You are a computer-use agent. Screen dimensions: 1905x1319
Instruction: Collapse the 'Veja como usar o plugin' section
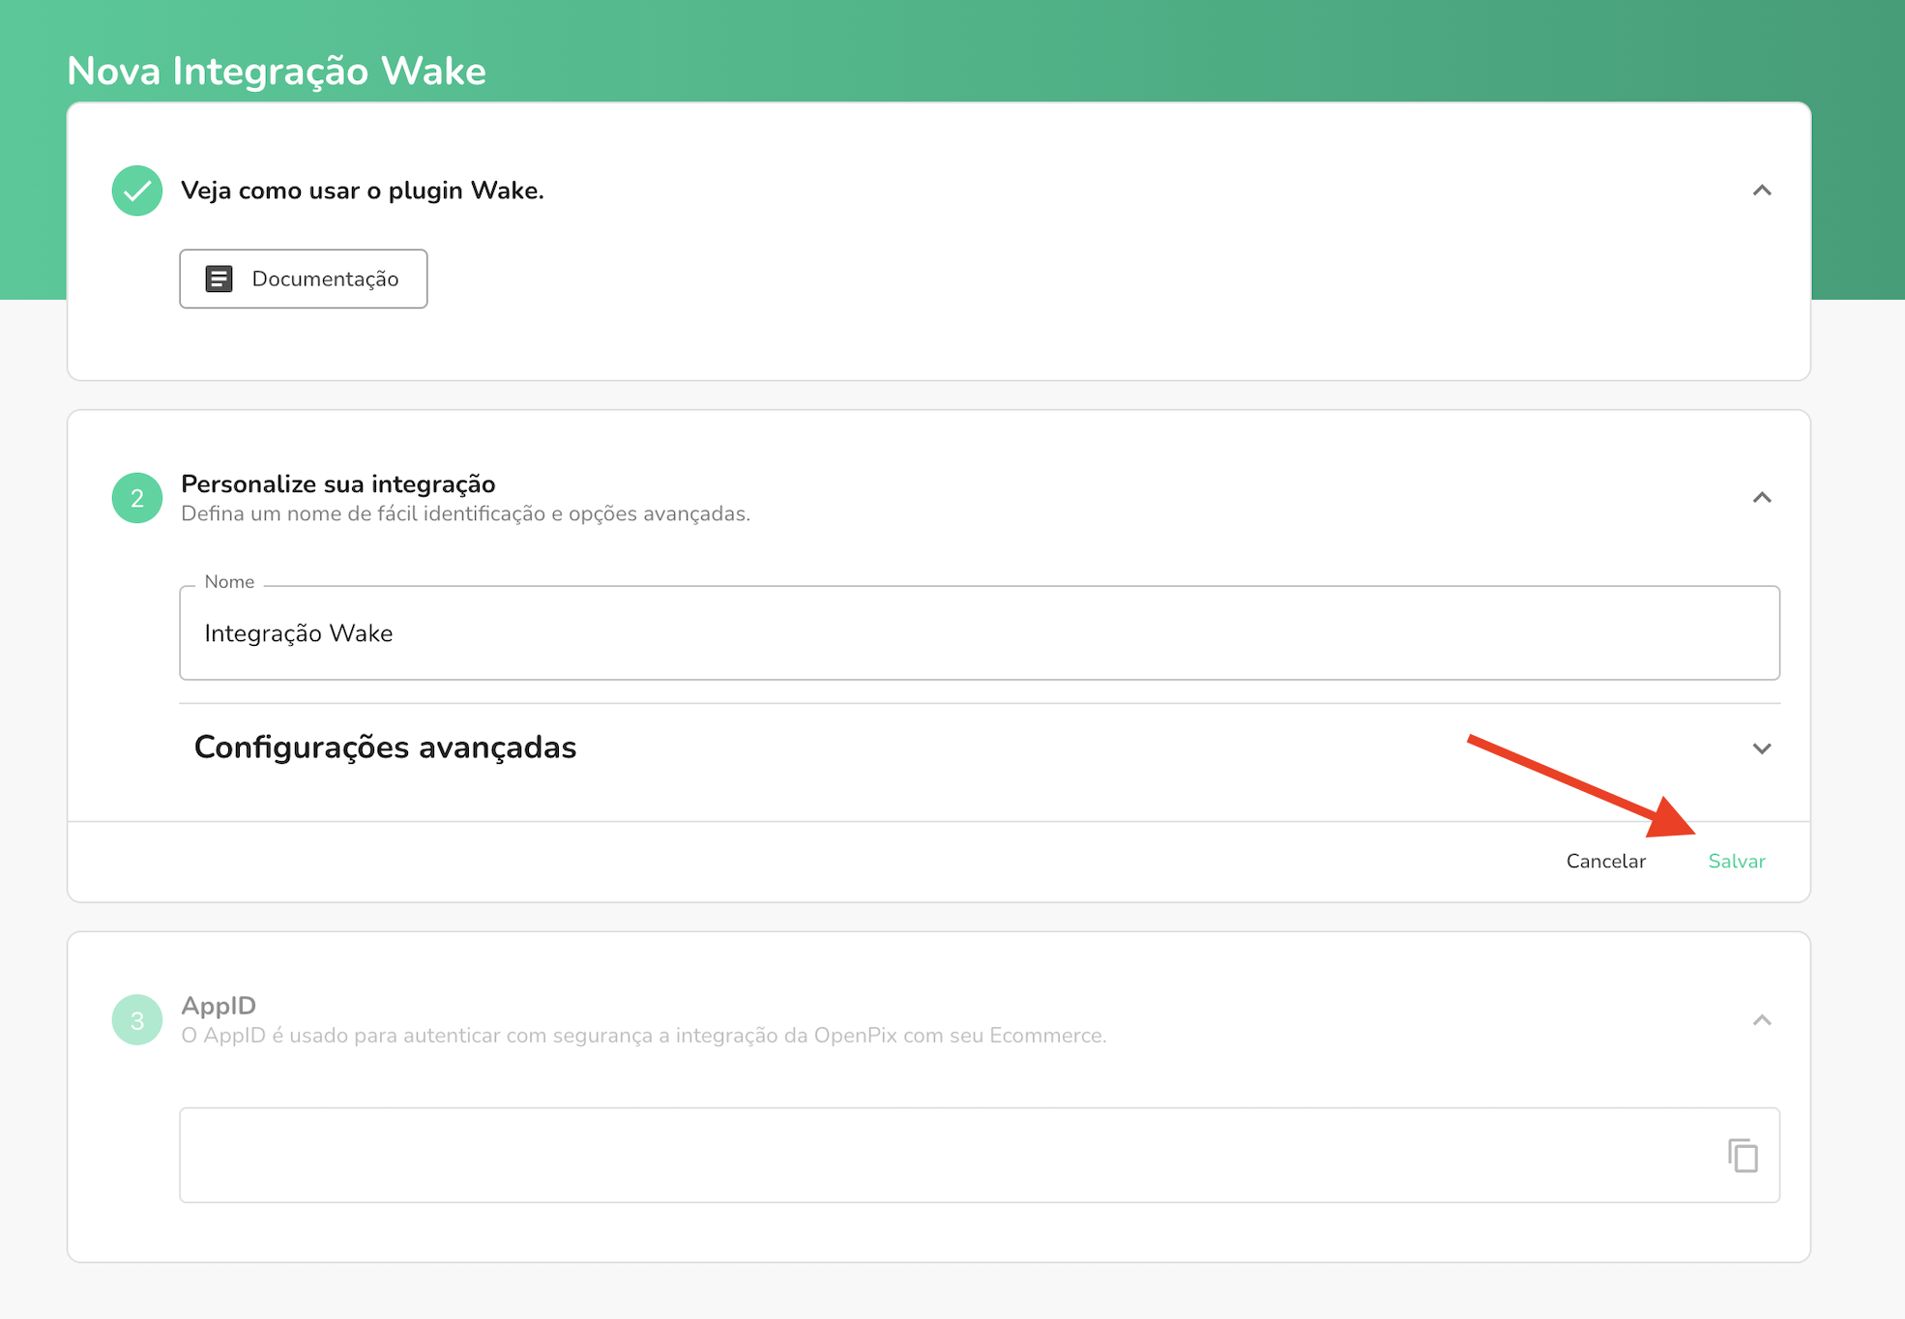1761,191
